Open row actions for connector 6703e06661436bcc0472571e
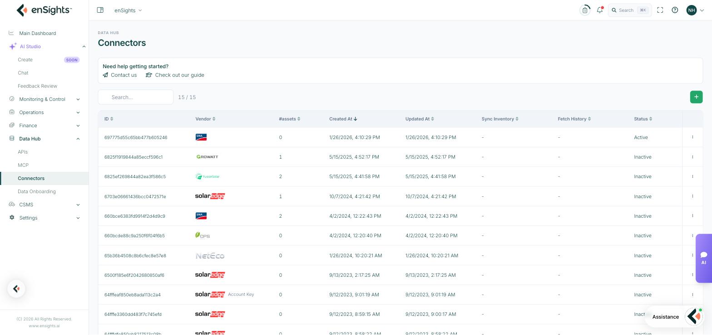712x335 pixels. [692, 196]
